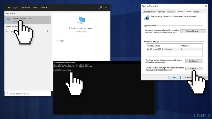
Task: Click the Command Prompt input line
Action: (x=62, y=70)
